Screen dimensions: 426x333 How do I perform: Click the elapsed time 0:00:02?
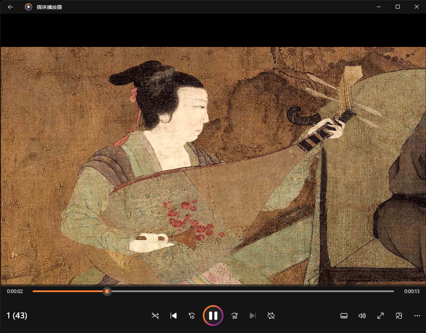click(x=15, y=291)
